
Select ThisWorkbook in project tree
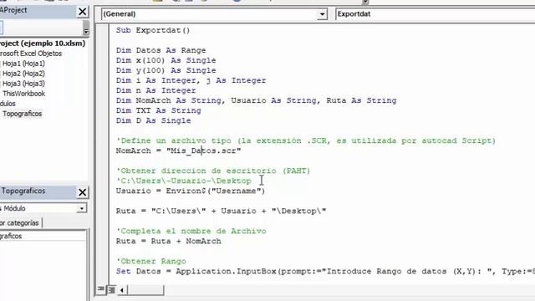tap(23, 94)
